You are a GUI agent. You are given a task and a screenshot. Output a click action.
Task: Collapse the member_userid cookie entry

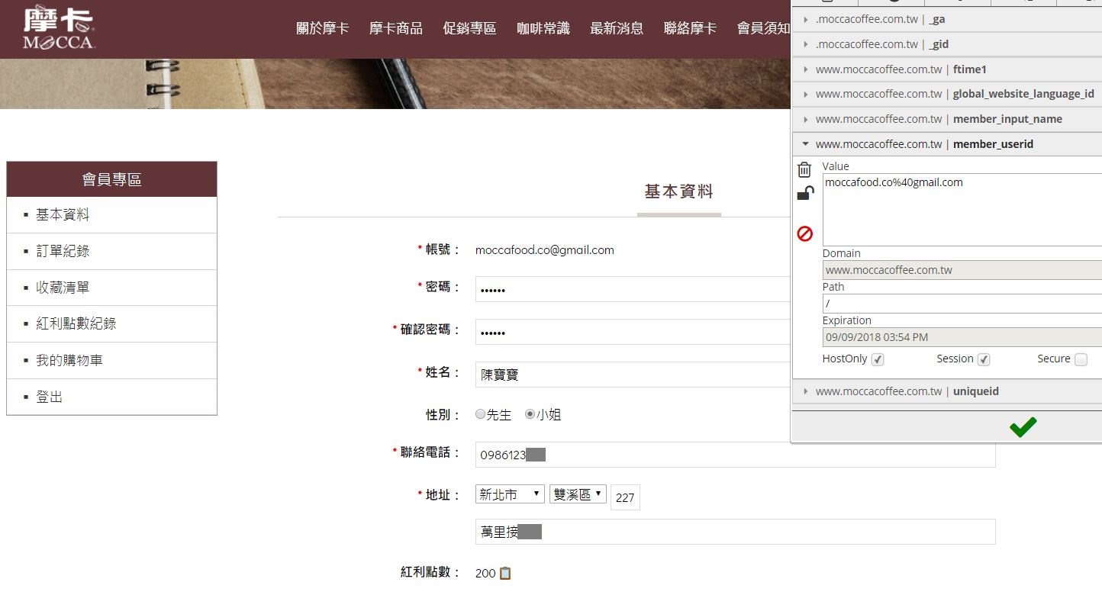pos(947,144)
